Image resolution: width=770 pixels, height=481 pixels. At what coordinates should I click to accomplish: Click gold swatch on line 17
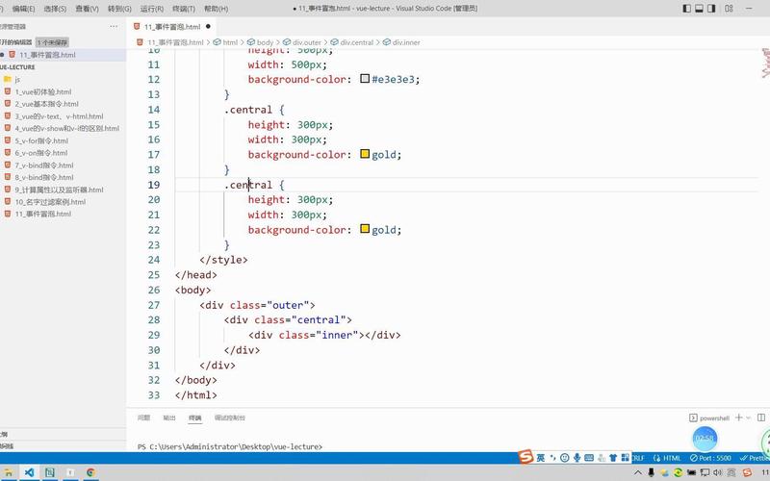click(x=365, y=154)
